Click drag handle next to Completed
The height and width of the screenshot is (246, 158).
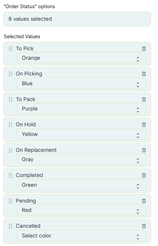pos(11,175)
